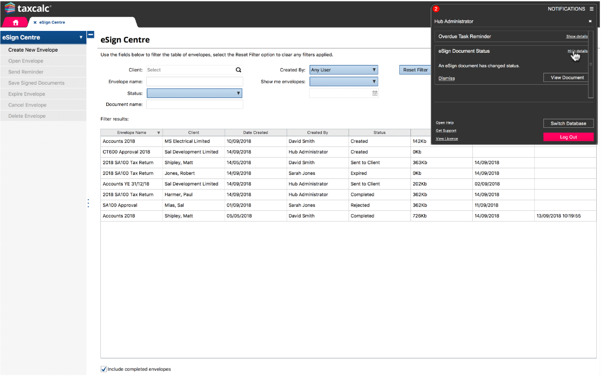Click the Client search magnifier icon
This screenshot has height=376, width=601.
239,70
